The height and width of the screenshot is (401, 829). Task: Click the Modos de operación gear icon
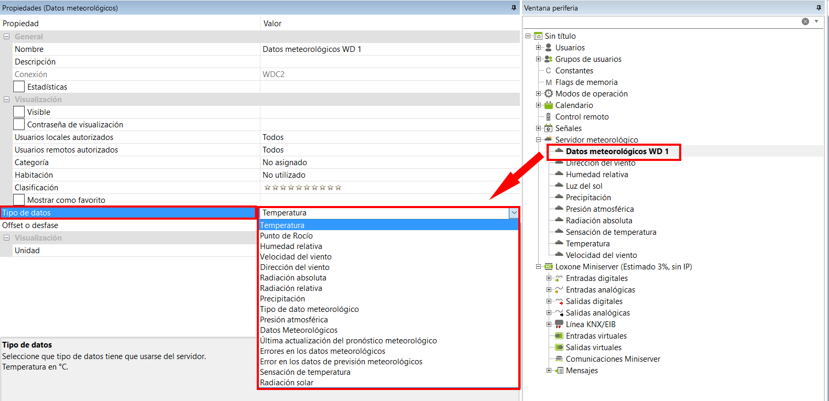(549, 94)
